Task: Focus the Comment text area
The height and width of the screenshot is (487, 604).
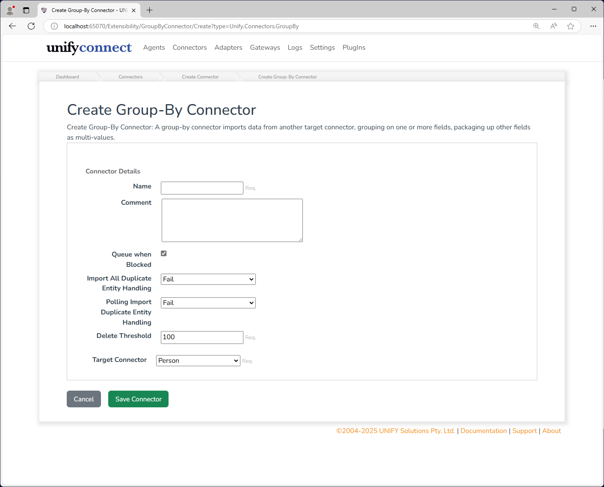Action: pos(232,220)
